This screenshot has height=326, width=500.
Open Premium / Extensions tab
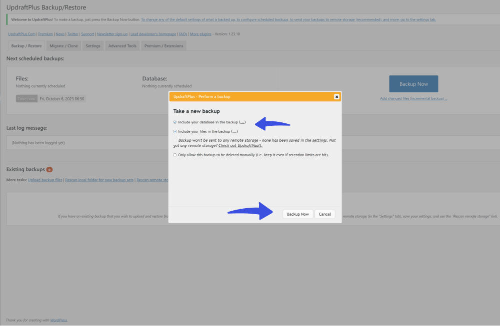[x=163, y=46]
